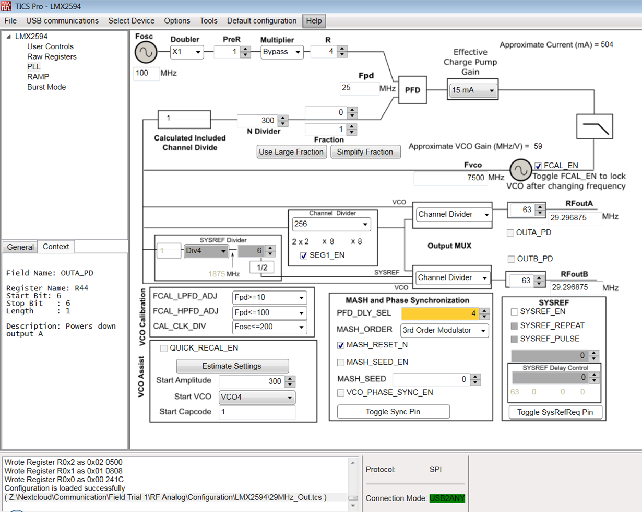Enable the OUTA_PD checkbox
Screen dimensions: 642x512
(x=510, y=232)
